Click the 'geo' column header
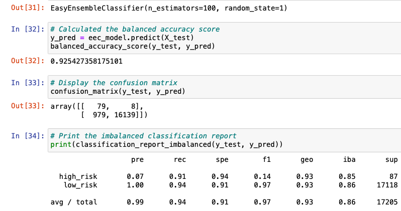401x211 pixels. (307, 160)
